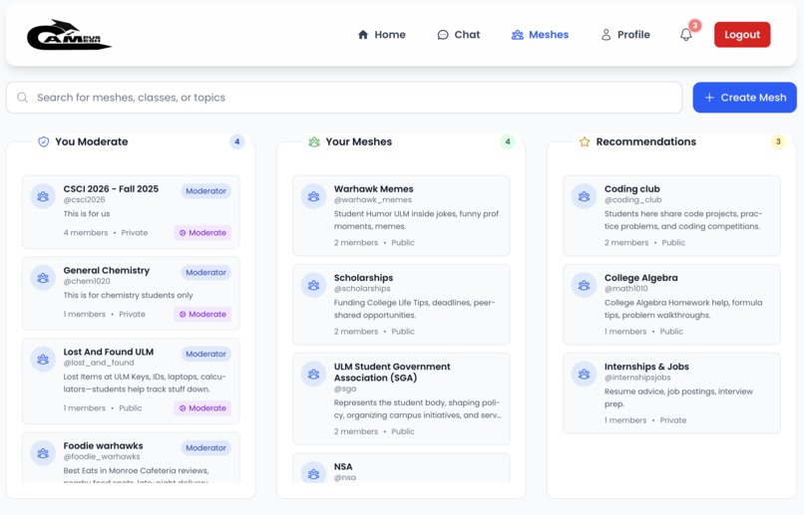Click Moderate button for General Chemistry
Screen dimensions: 804x515
click(x=202, y=314)
